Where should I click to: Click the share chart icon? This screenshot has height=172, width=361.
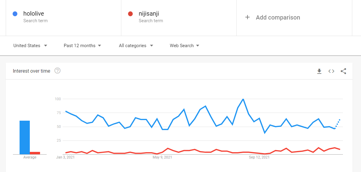[343, 71]
